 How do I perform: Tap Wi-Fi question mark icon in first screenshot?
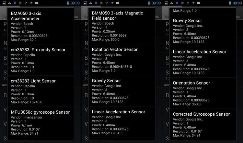pos(31,3)
